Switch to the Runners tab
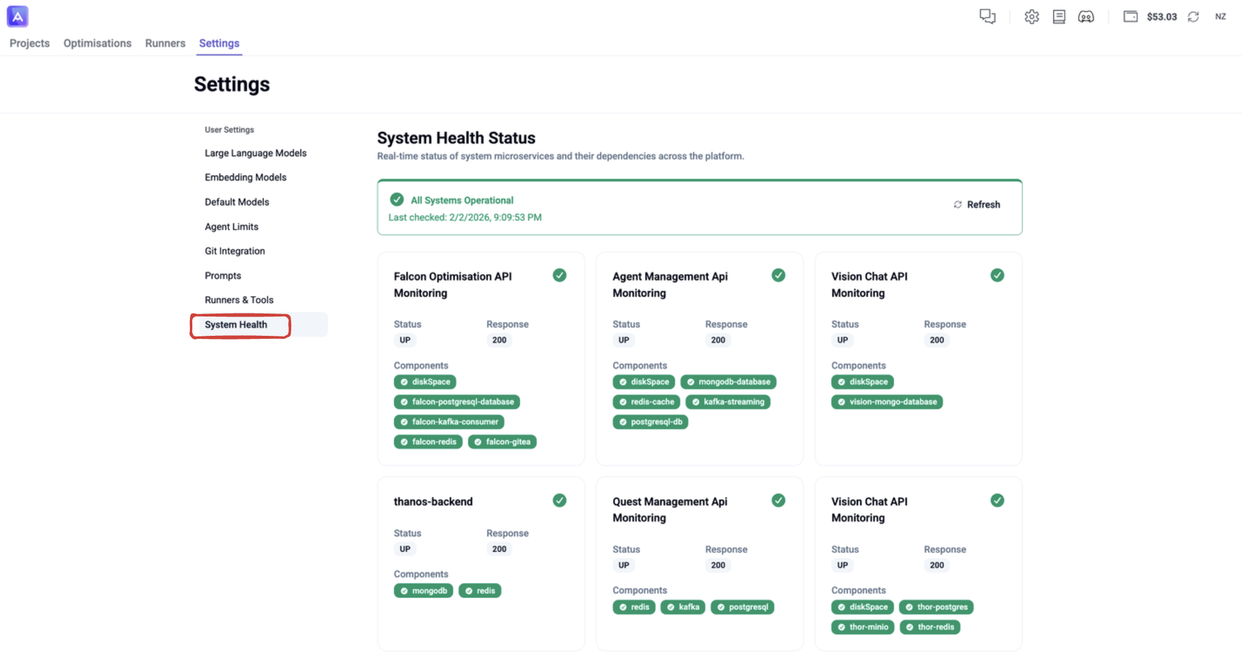Screen dimensions: 1242x662 point(165,43)
